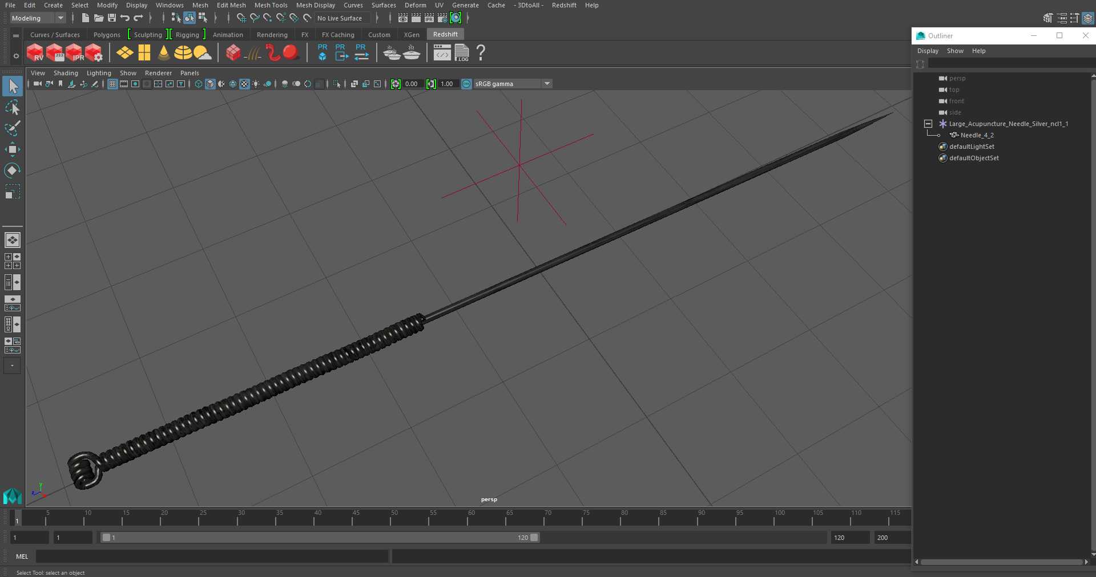
Task: Open the Outliner Display menu
Action: coord(928,51)
